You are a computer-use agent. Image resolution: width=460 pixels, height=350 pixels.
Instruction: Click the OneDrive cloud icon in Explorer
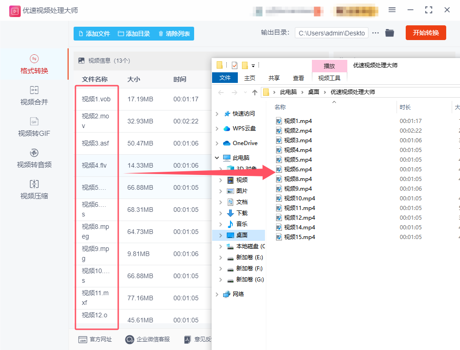pos(226,143)
